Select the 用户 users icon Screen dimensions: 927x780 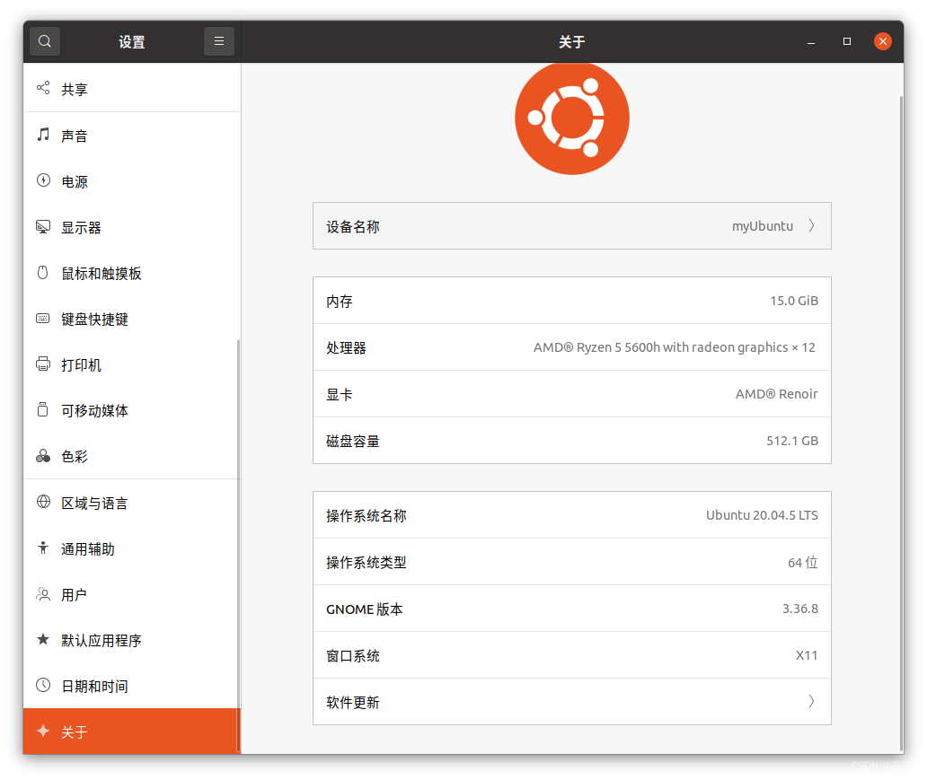click(42, 594)
